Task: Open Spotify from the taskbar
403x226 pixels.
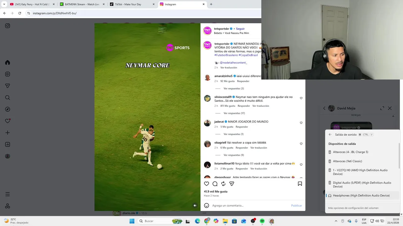Action: click(262, 221)
